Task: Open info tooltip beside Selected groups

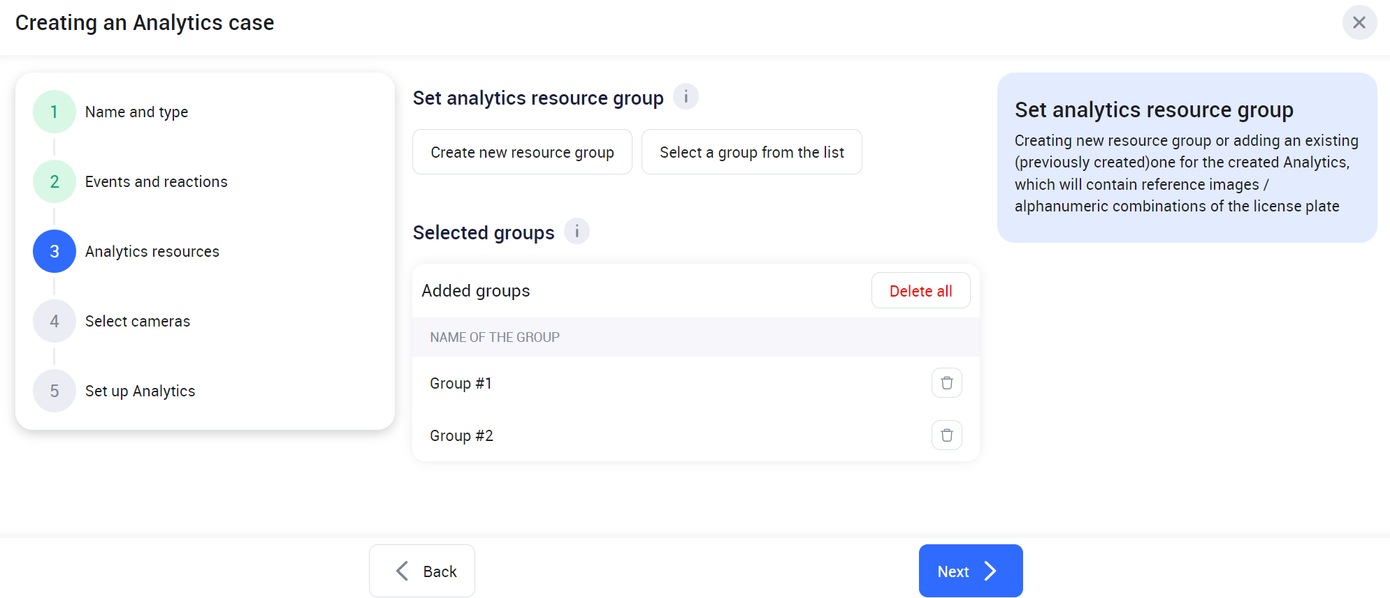Action: (577, 232)
